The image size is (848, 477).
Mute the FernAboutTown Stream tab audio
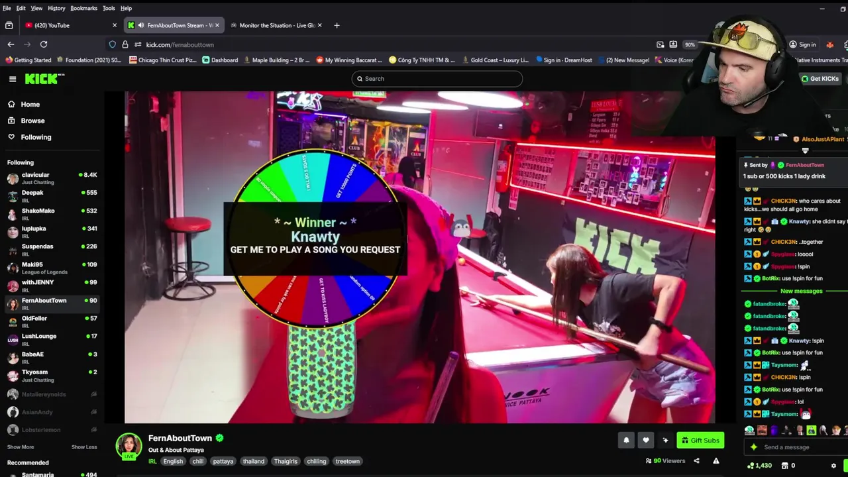pyautogui.click(x=141, y=25)
